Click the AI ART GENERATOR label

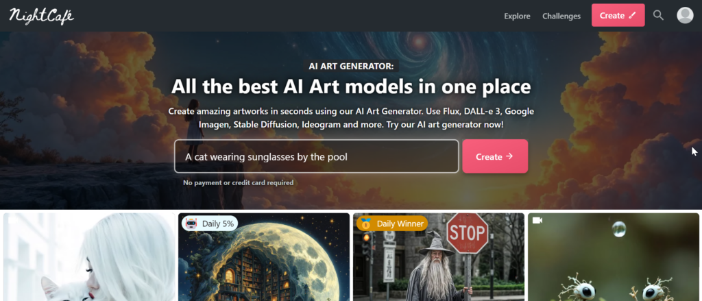click(x=351, y=67)
